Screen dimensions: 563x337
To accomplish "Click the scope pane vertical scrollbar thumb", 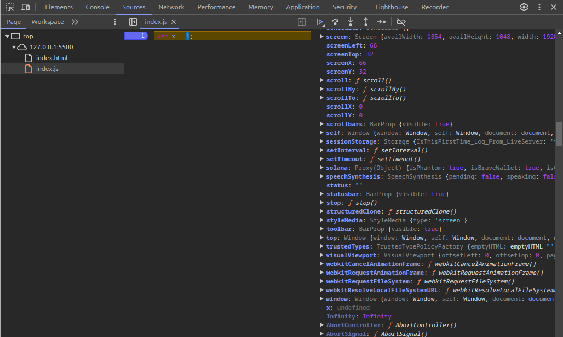I will [559, 133].
